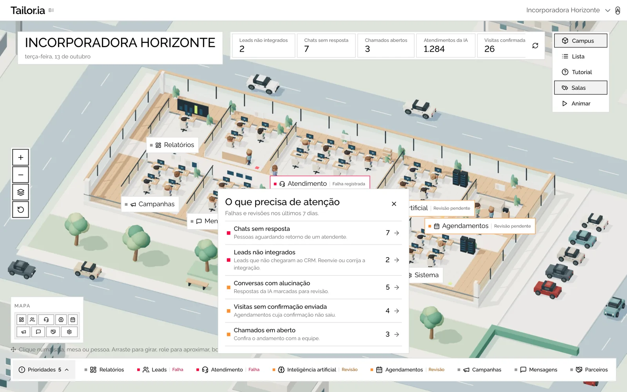Click the date 'terça-feira, 13 de outubro'
The width and height of the screenshot is (627, 392).
point(58,56)
